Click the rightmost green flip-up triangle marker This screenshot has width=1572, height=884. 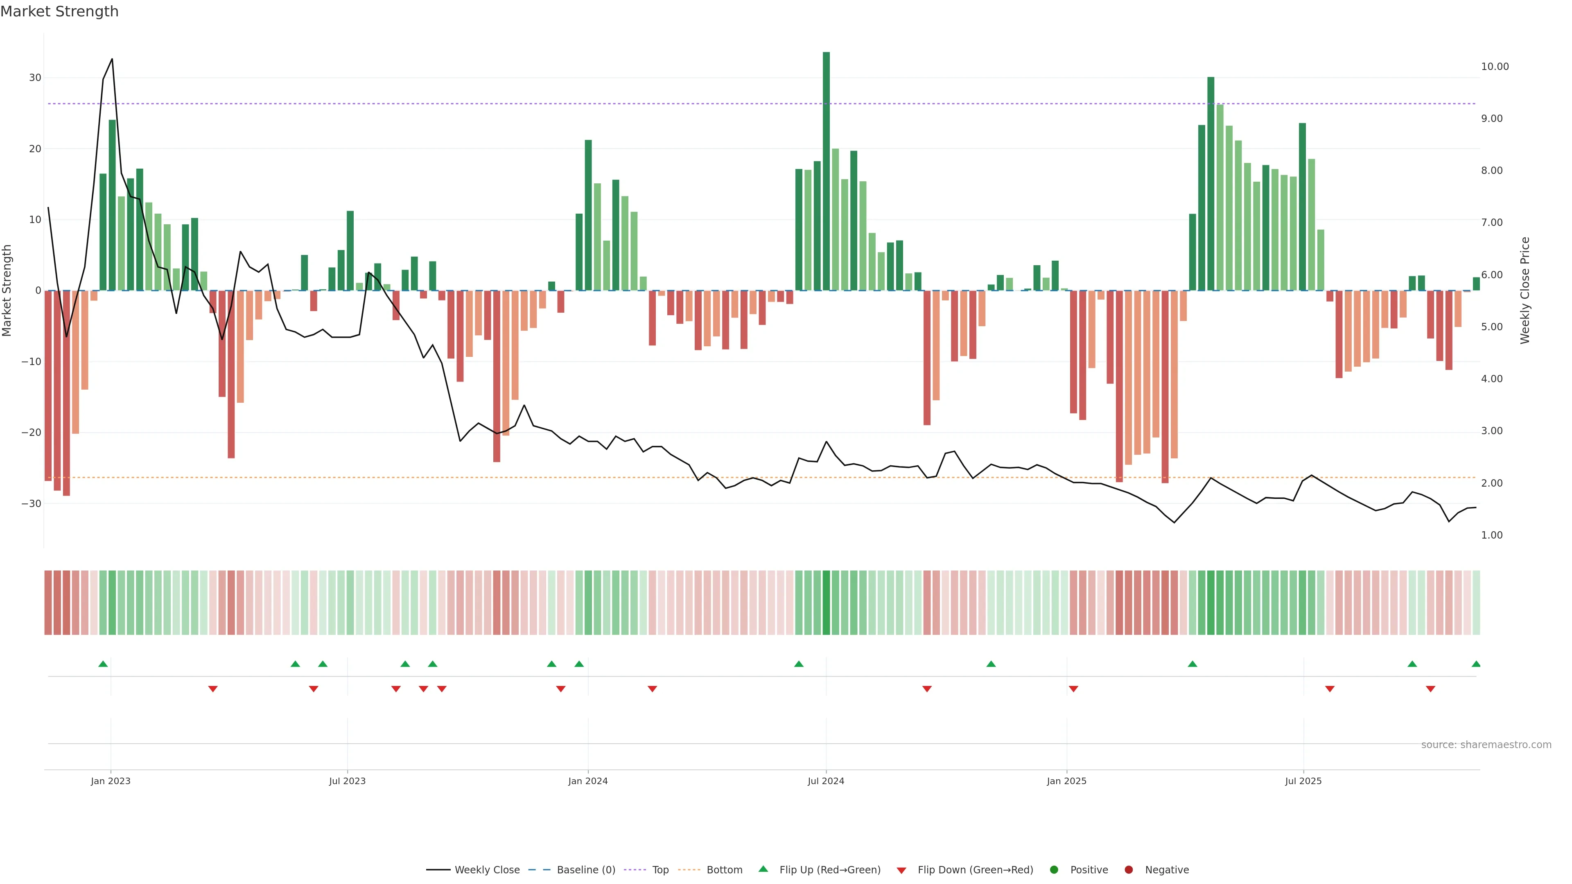[1475, 664]
